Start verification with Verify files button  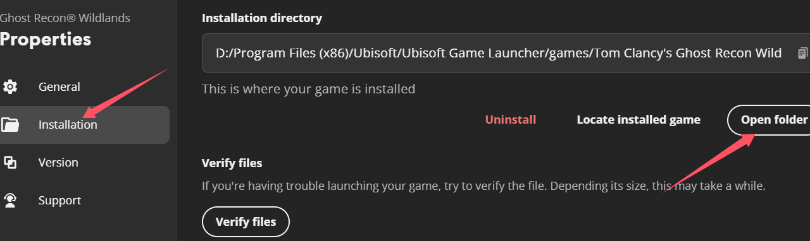coord(246,221)
